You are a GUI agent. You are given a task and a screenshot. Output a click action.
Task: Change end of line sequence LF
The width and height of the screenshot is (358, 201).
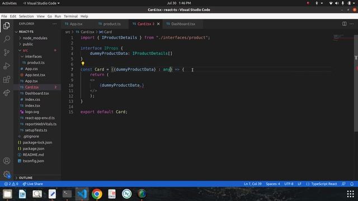tap(300, 184)
